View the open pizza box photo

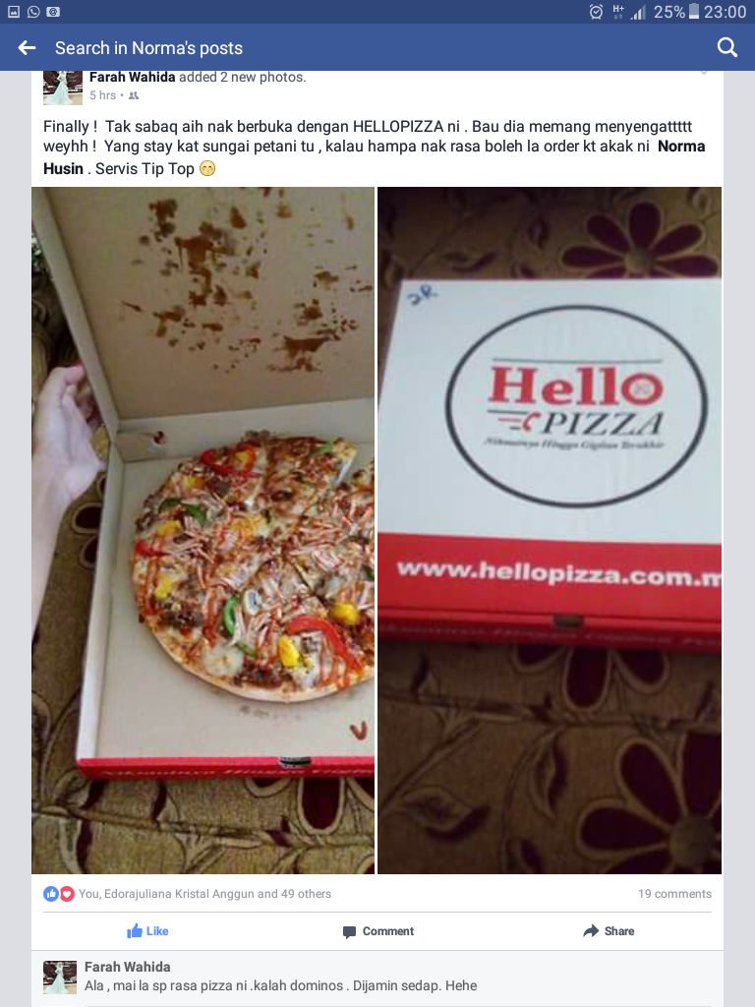point(203,530)
